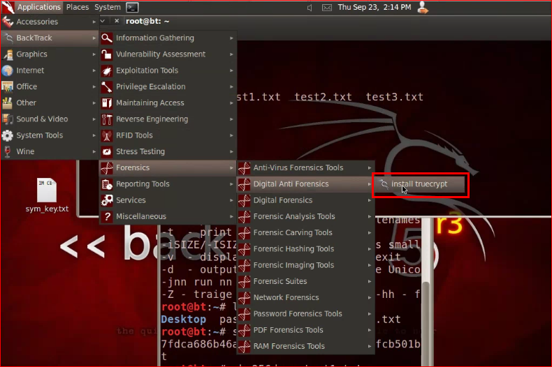Open the System menu

[108, 7]
